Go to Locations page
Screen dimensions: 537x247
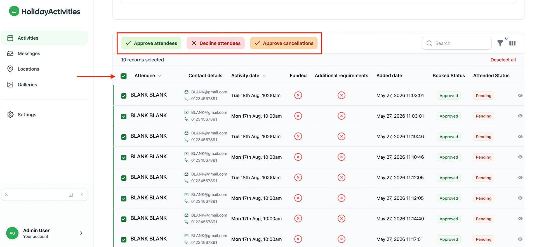point(45,69)
